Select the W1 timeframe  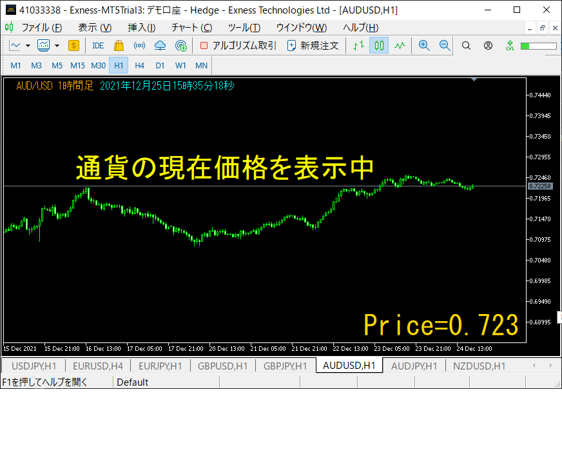(x=180, y=65)
